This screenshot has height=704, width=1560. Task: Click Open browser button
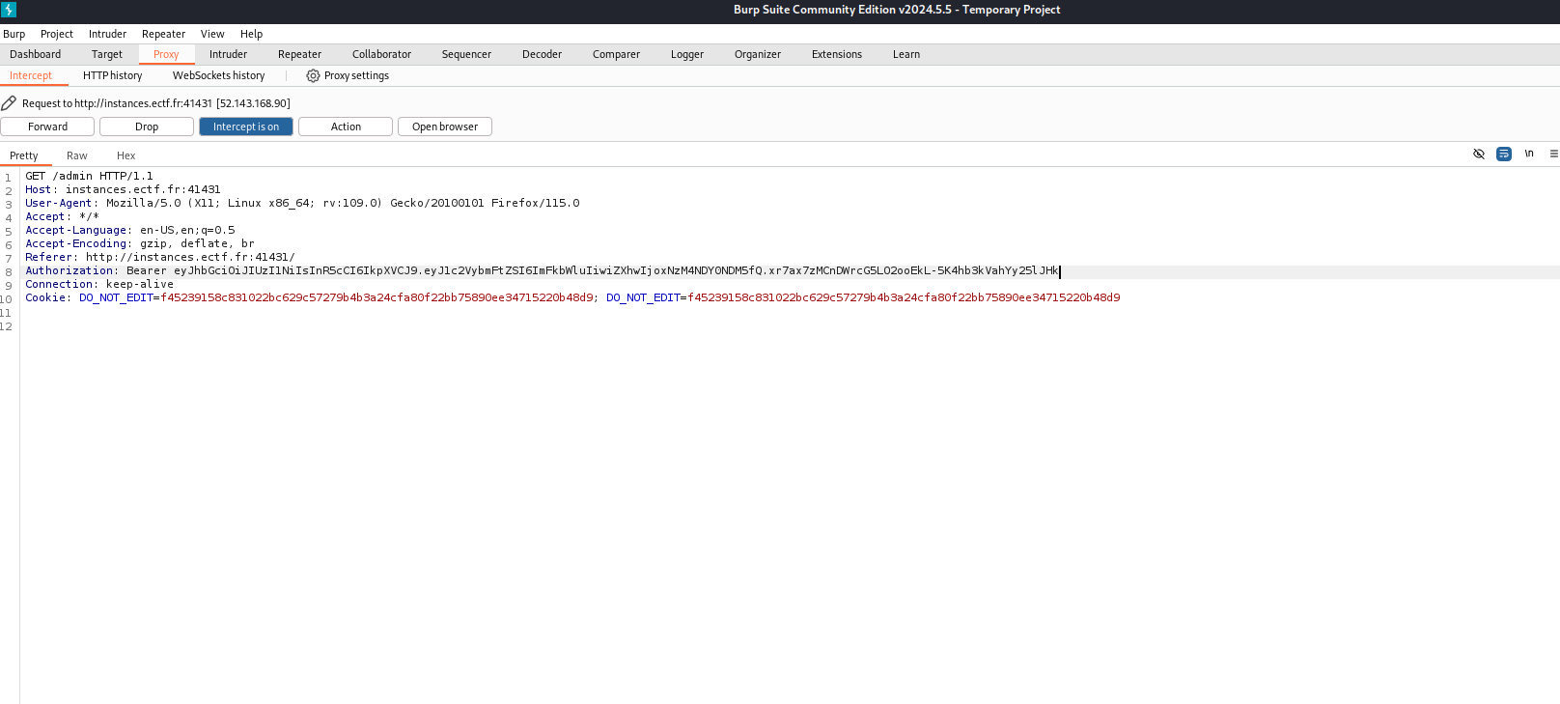445,127
